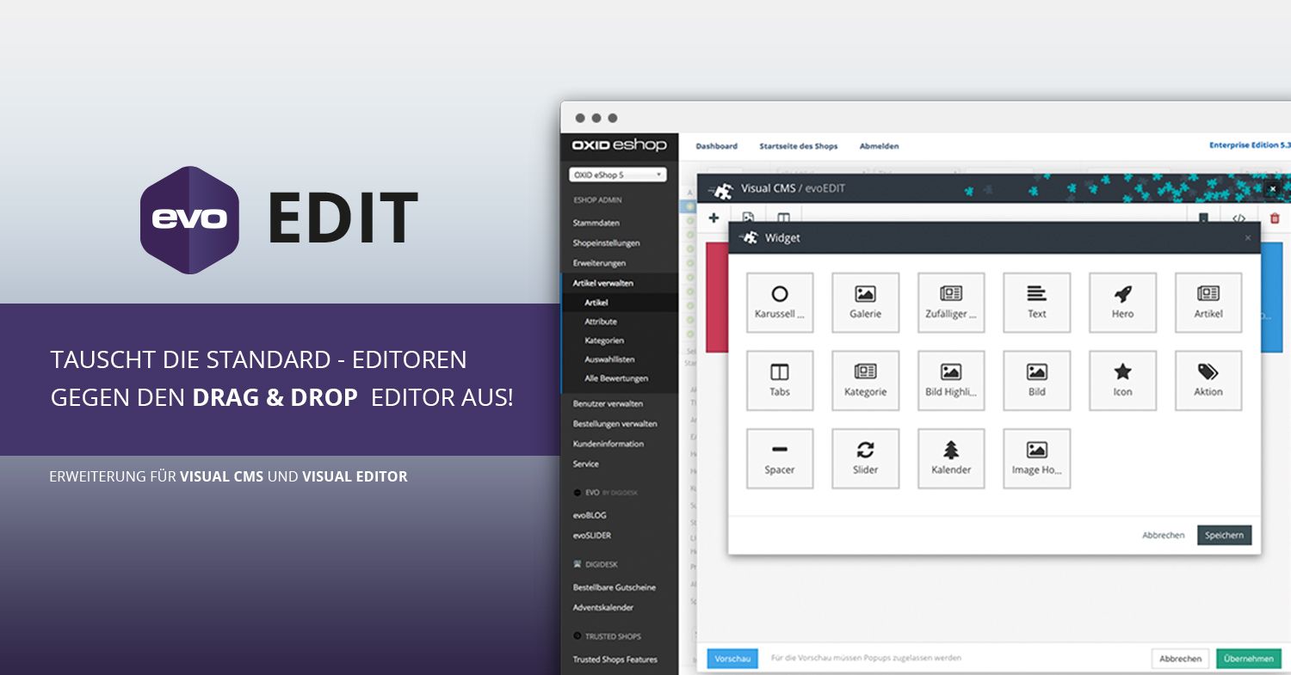Open the OXID eShop 5 shop dropdown

pyautogui.click(x=618, y=175)
